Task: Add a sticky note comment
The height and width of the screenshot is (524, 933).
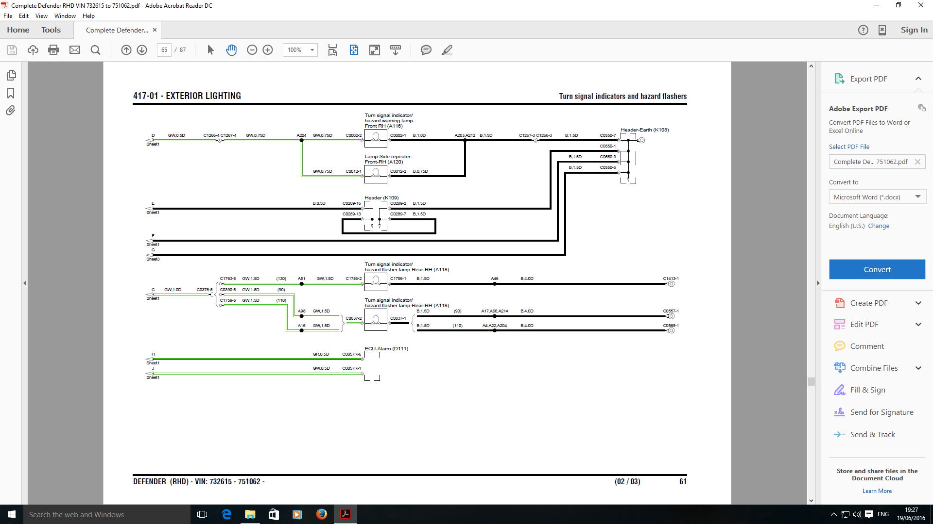Action: tap(426, 50)
